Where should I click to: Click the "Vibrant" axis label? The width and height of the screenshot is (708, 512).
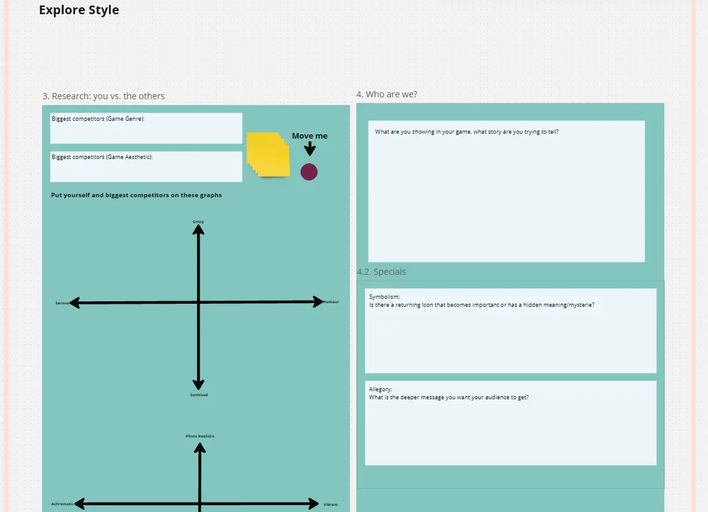[x=331, y=505]
